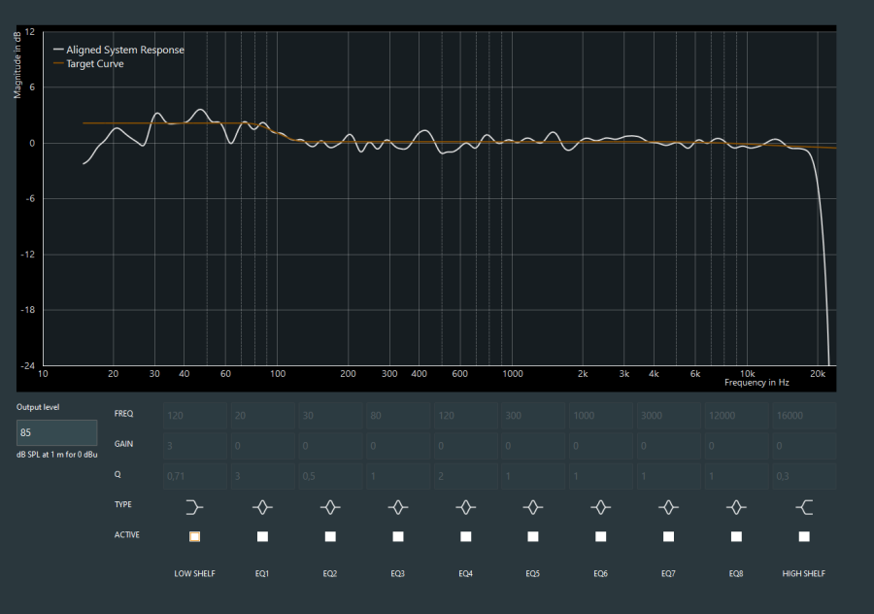The width and height of the screenshot is (874, 614).
Task: Enable the EQ5 active checkbox
Action: 533,536
